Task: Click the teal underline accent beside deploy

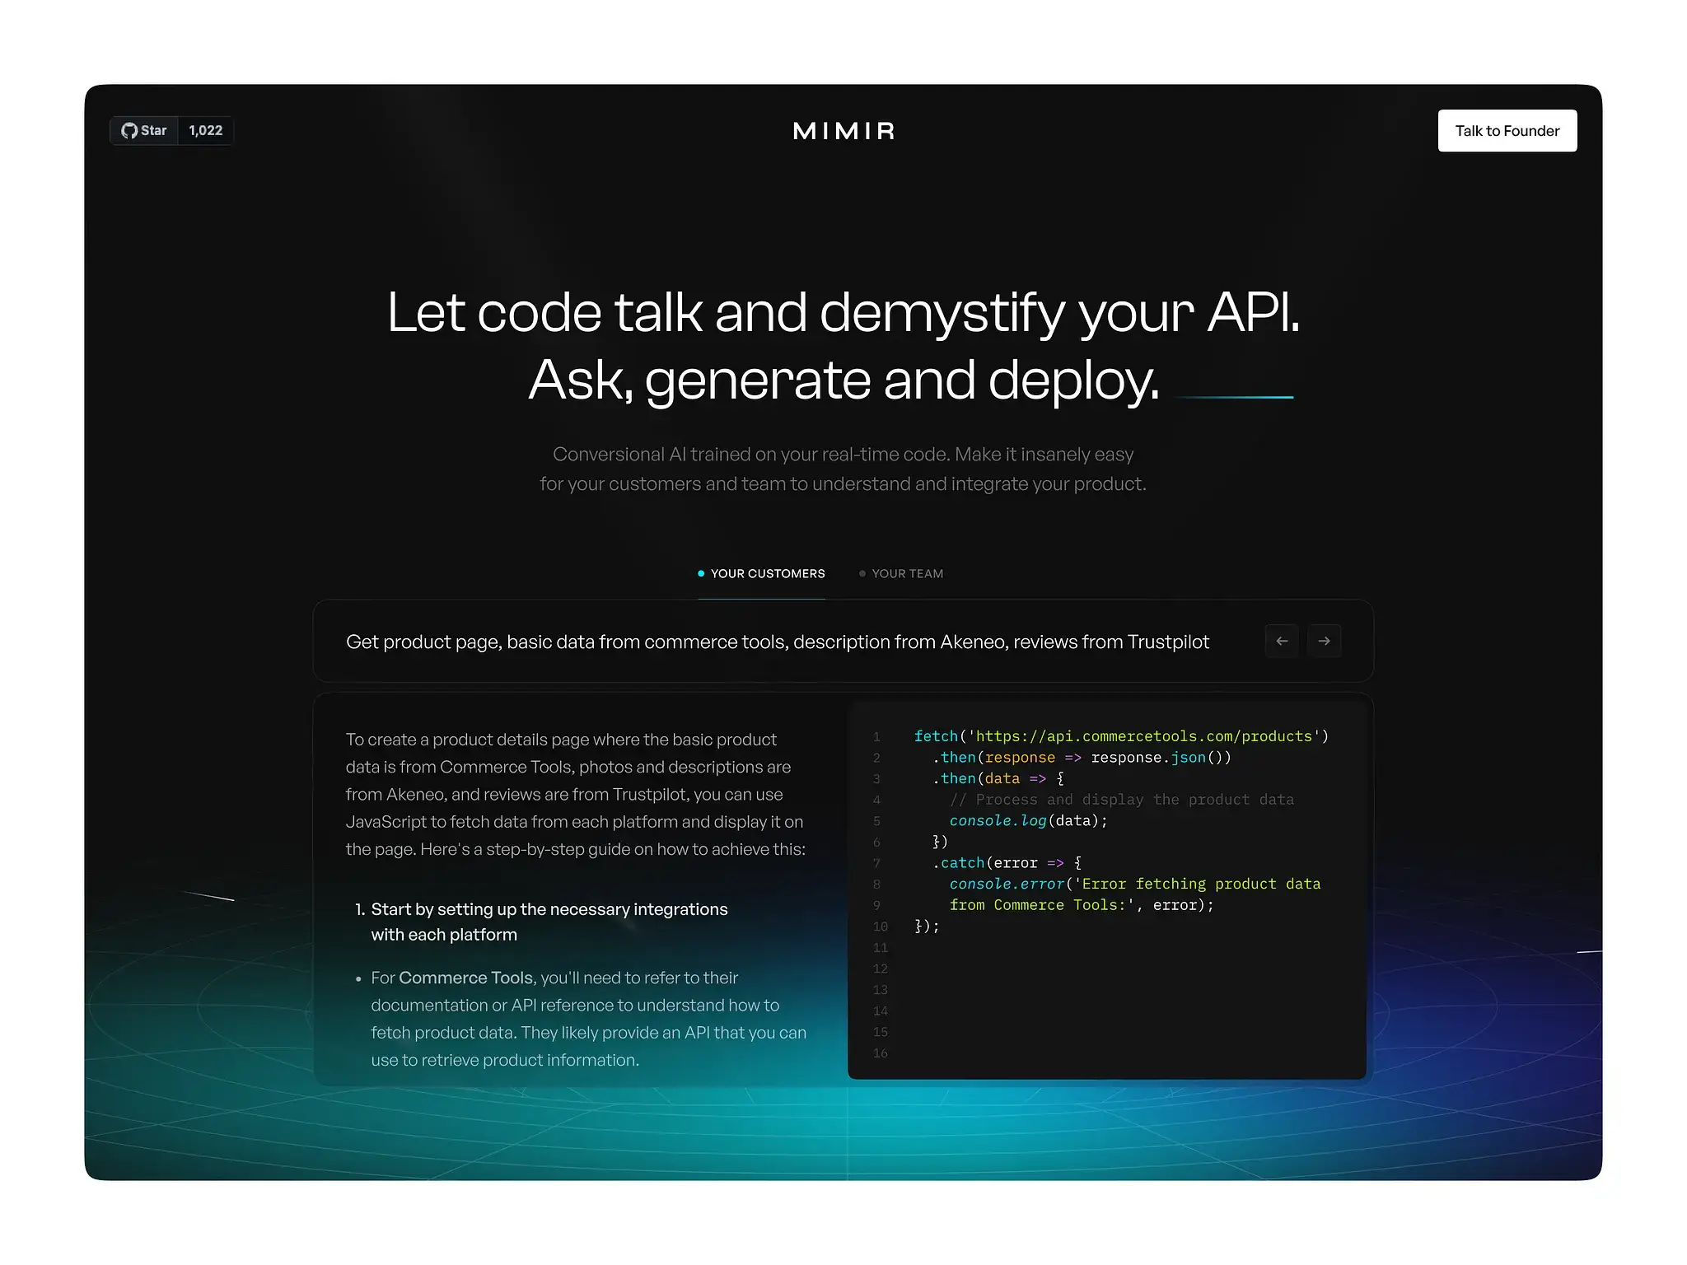Action: [1233, 397]
